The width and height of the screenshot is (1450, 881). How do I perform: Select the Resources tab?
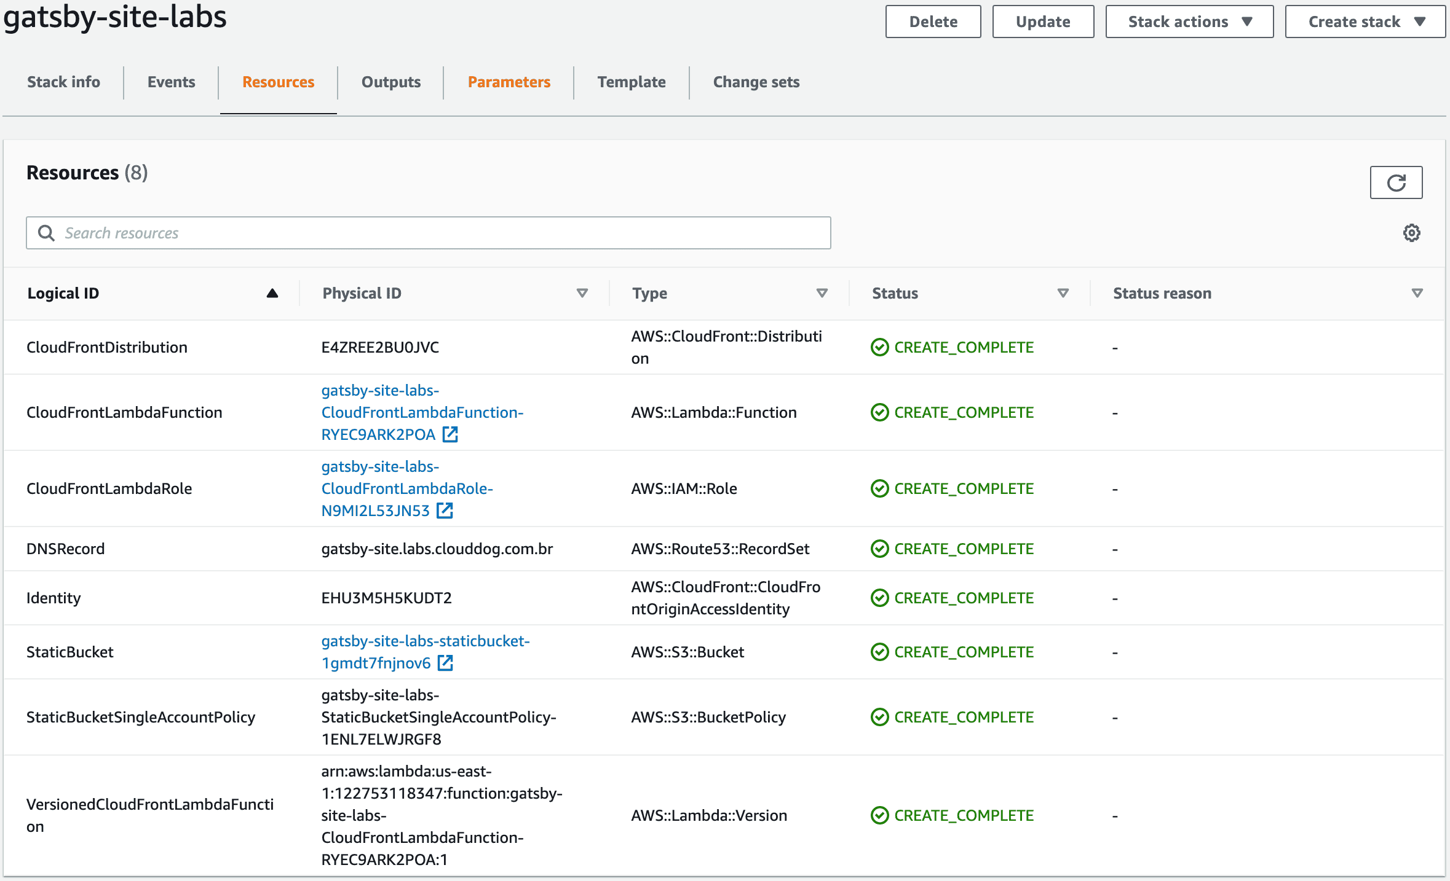(278, 82)
